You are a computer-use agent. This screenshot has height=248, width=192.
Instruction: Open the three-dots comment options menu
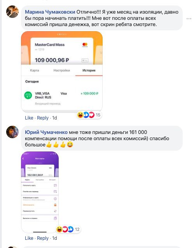189,19
